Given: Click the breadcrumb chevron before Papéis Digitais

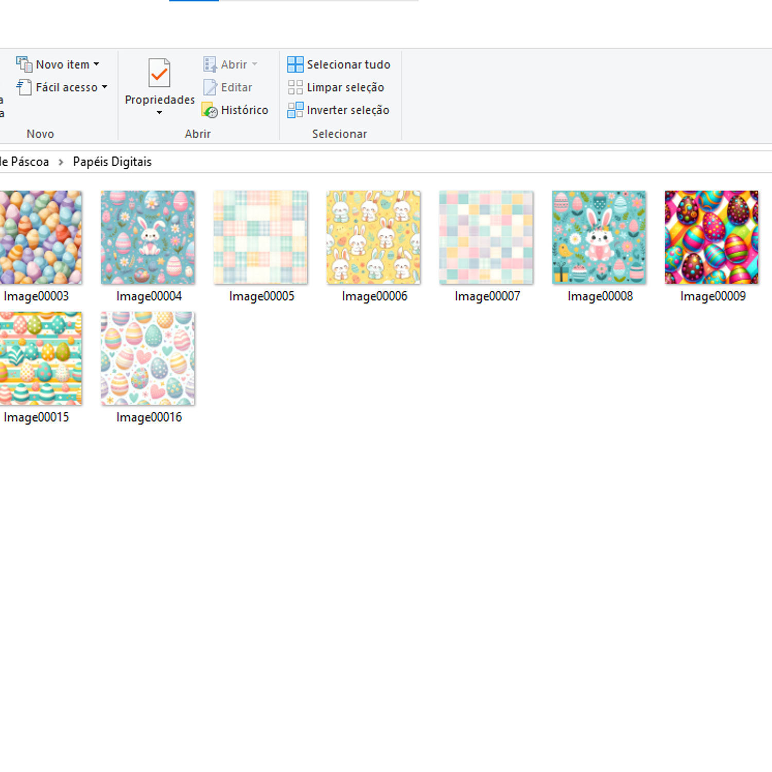Looking at the screenshot, I should tap(61, 162).
